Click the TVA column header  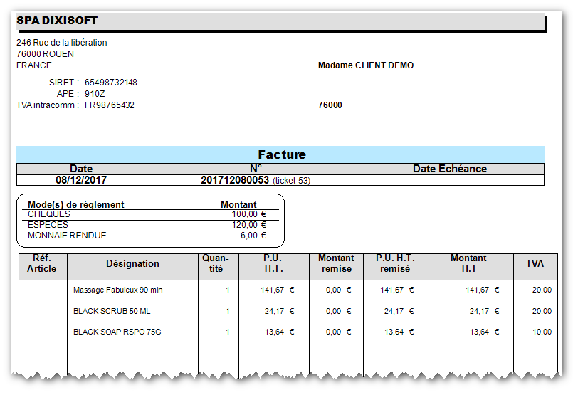tap(535, 264)
